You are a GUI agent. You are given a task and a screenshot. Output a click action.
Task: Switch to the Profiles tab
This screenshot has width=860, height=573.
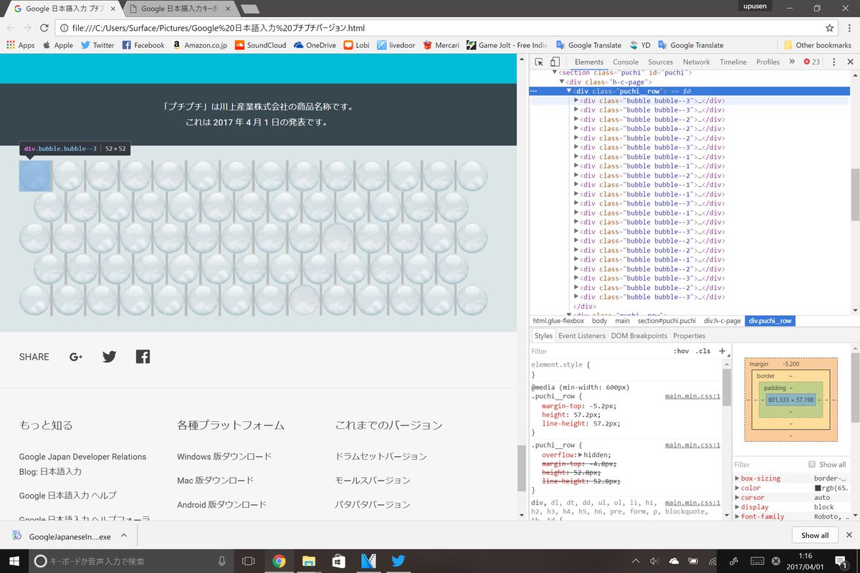coord(768,62)
